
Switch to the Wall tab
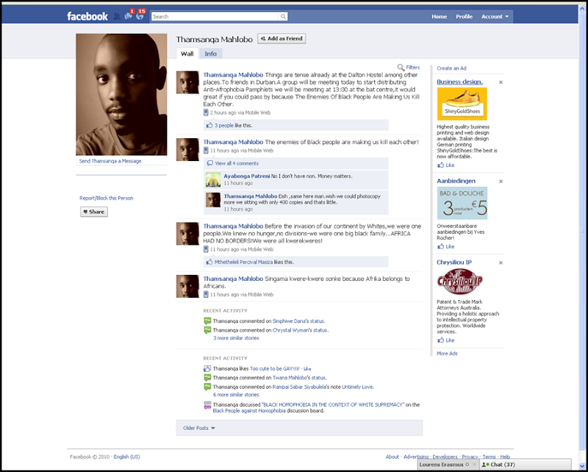click(x=187, y=54)
